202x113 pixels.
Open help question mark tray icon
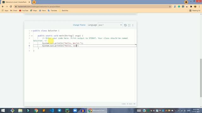(x=144, y=110)
